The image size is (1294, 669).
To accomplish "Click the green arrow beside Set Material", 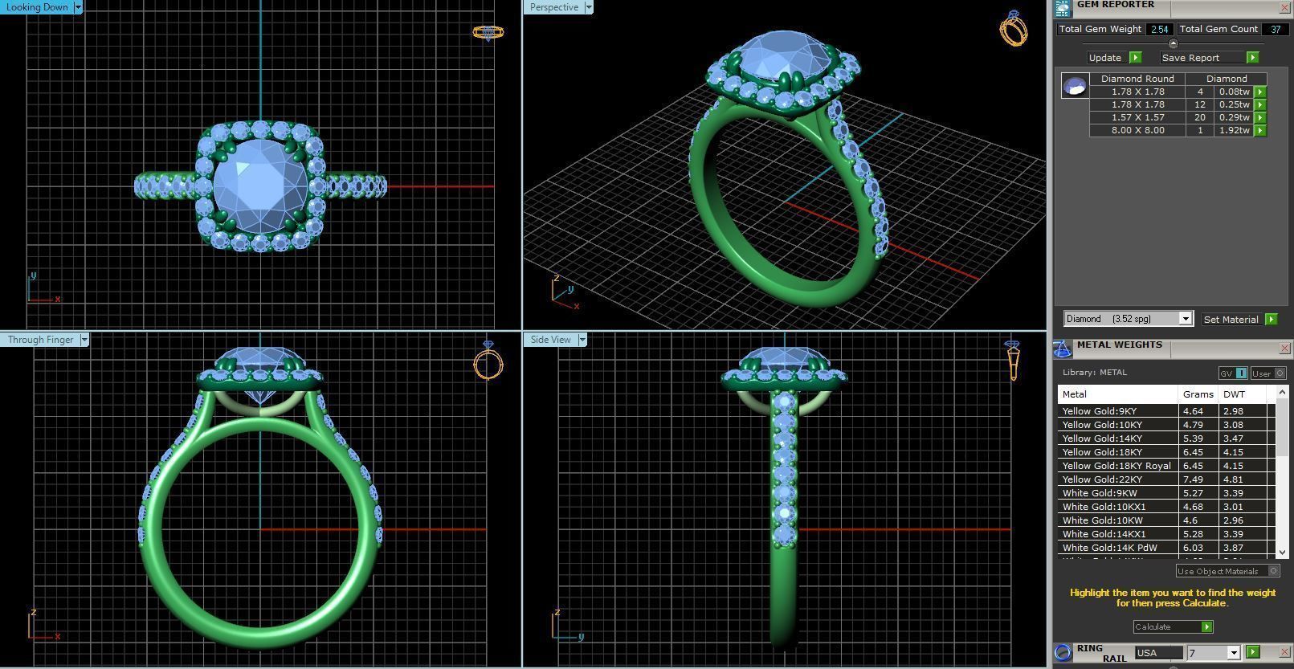I will click(x=1271, y=319).
